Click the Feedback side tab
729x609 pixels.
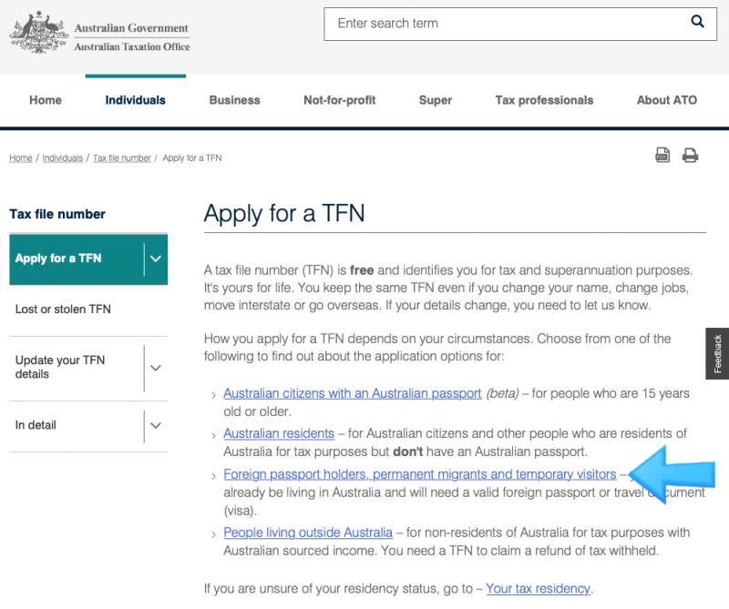pyautogui.click(x=717, y=353)
